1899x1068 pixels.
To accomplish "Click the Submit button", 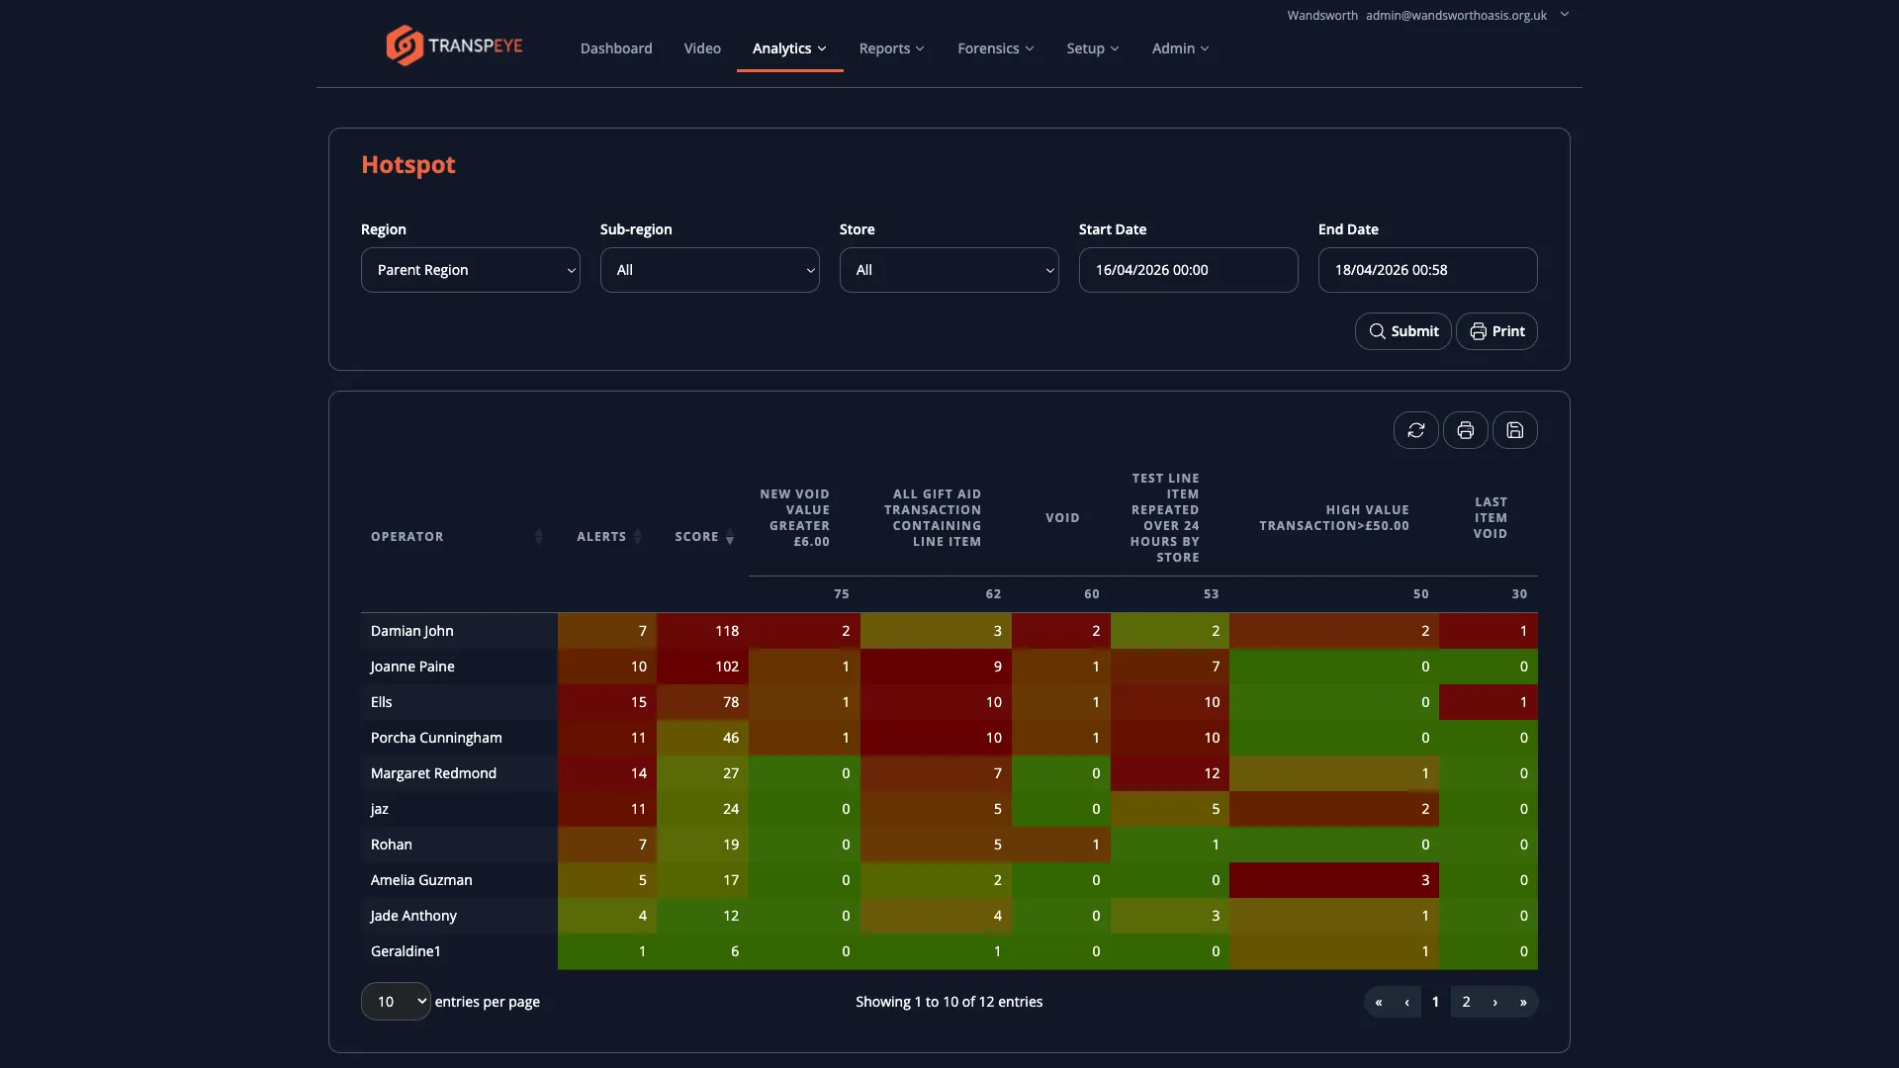I will (x=1402, y=331).
